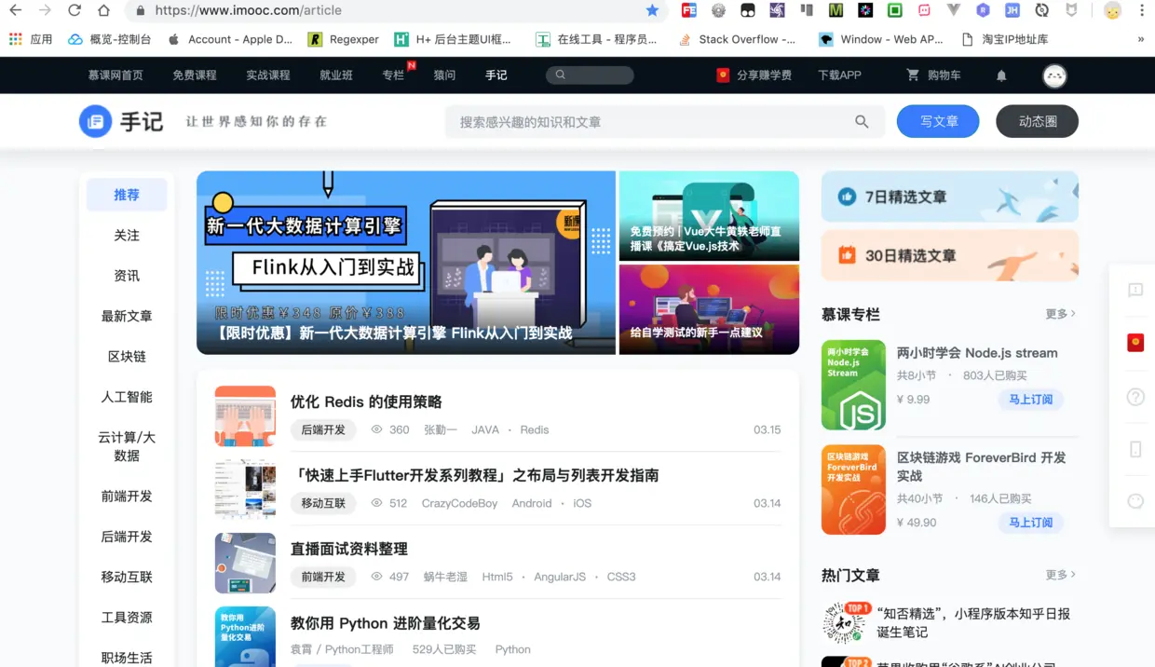The height and width of the screenshot is (667, 1155).
Task: Click 下载APP link
Action: pyautogui.click(x=839, y=75)
